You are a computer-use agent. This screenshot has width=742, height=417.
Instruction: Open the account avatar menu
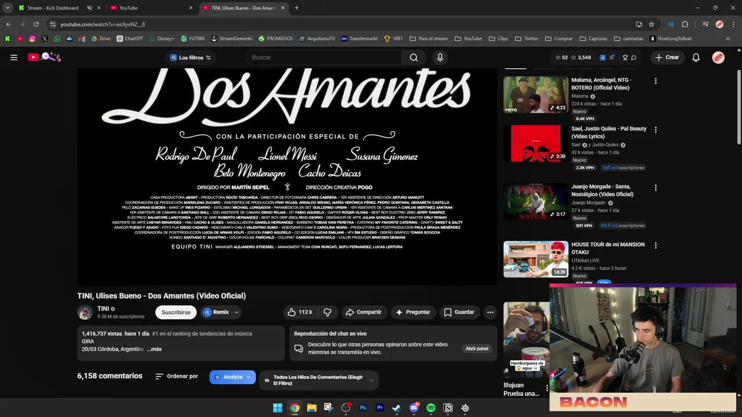tap(718, 57)
